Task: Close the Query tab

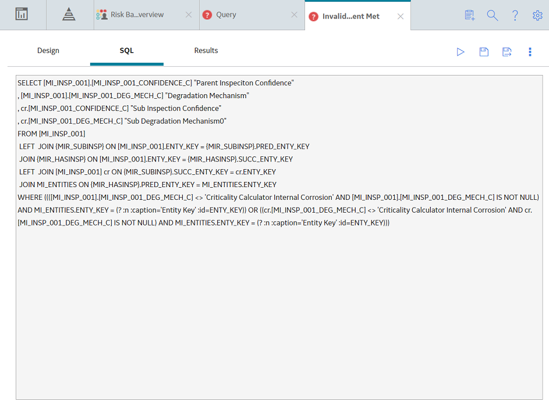Action: [295, 15]
